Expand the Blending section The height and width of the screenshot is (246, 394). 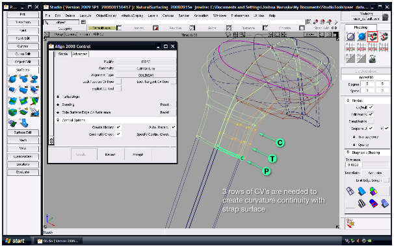pyautogui.click(x=58, y=105)
